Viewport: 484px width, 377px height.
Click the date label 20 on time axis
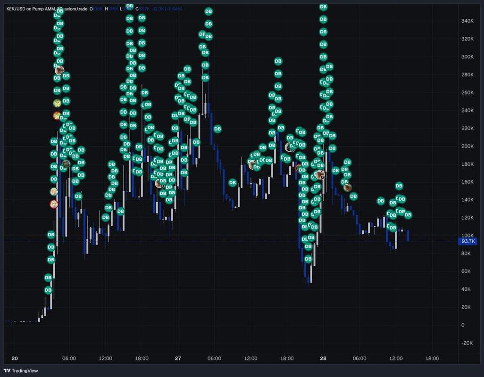[15, 358]
